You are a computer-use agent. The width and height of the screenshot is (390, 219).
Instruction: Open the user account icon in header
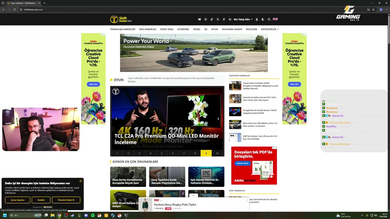click(x=257, y=19)
